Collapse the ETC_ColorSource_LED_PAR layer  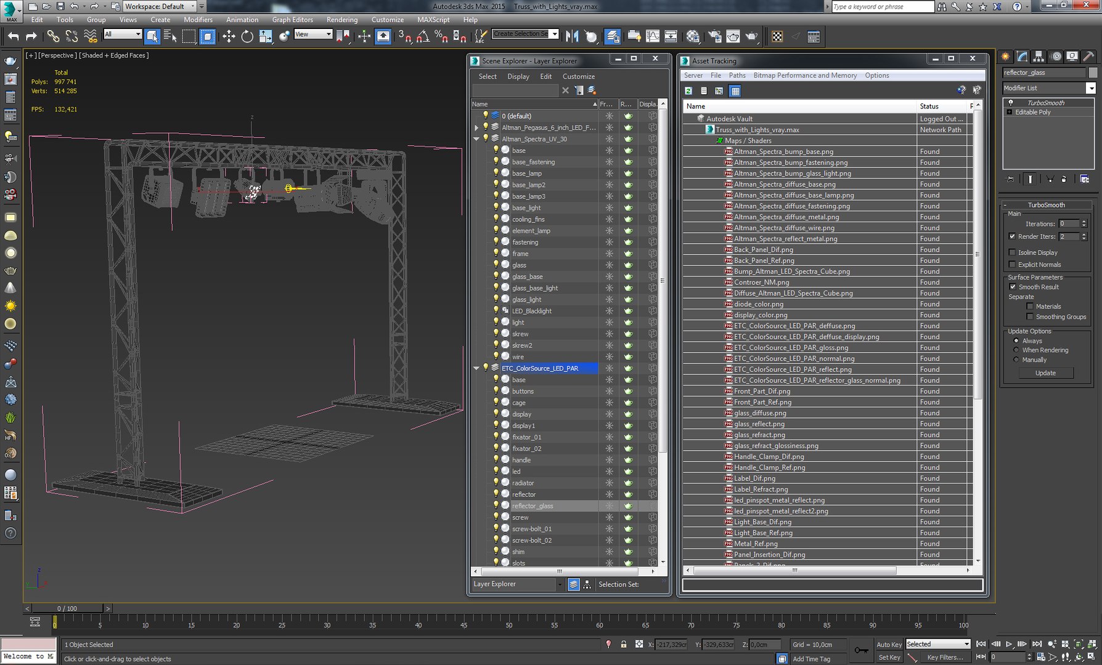coord(476,368)
